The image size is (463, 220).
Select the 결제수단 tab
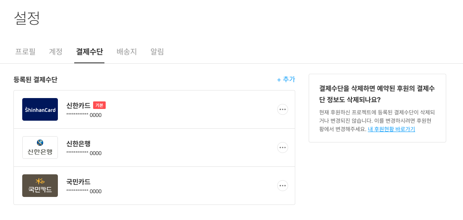[89, 52]
